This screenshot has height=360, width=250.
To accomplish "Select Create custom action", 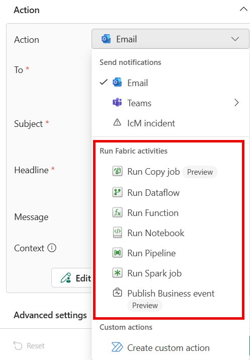I will (x=171, y=347).
